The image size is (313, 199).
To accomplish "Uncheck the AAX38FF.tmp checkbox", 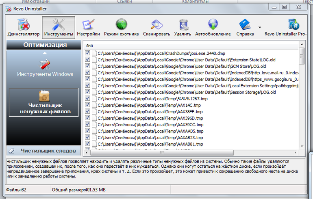I will pyautogui.click(x=87, y=111).
